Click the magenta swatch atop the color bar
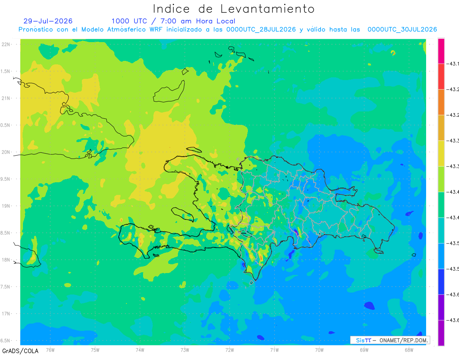Screen dimensions: 459x355 (441, 51)
